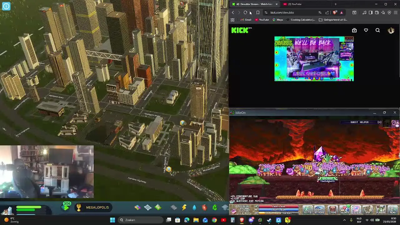Click the kick.com/devubbs address bar
400x225 pixels.
[x=289, y=12]
